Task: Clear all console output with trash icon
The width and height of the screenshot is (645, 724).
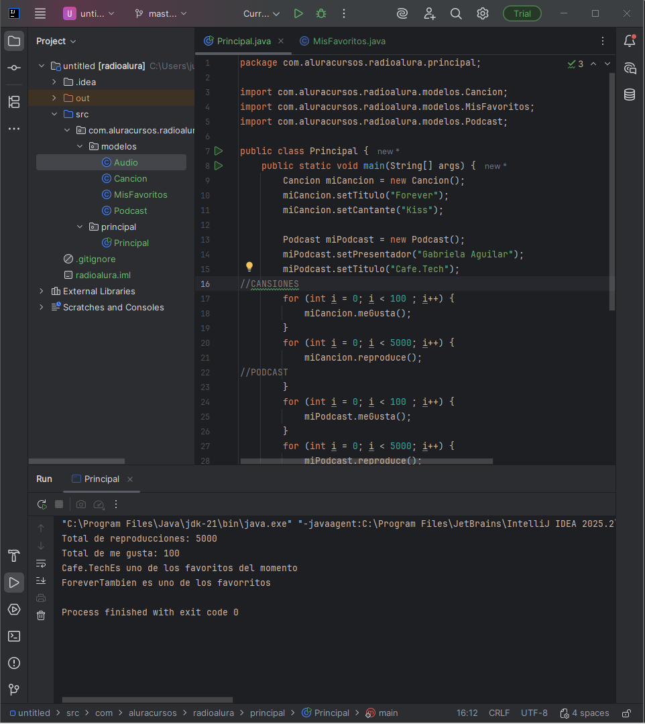Action: coord(41,615)
